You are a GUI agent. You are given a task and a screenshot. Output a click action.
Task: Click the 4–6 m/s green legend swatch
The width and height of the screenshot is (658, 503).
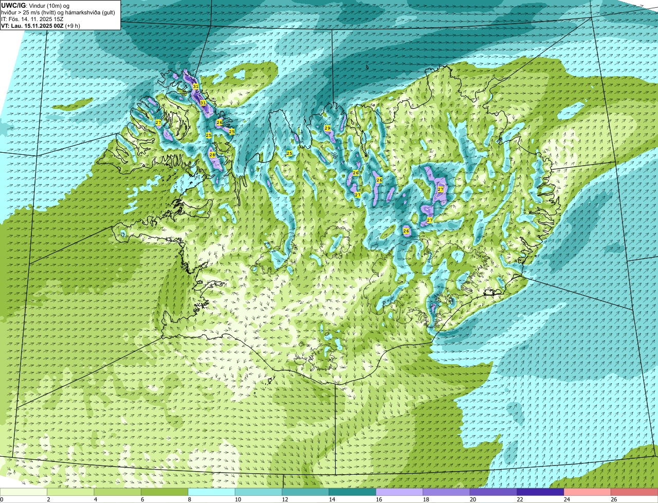(118, 492)
